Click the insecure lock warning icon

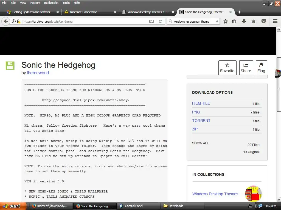18,21
